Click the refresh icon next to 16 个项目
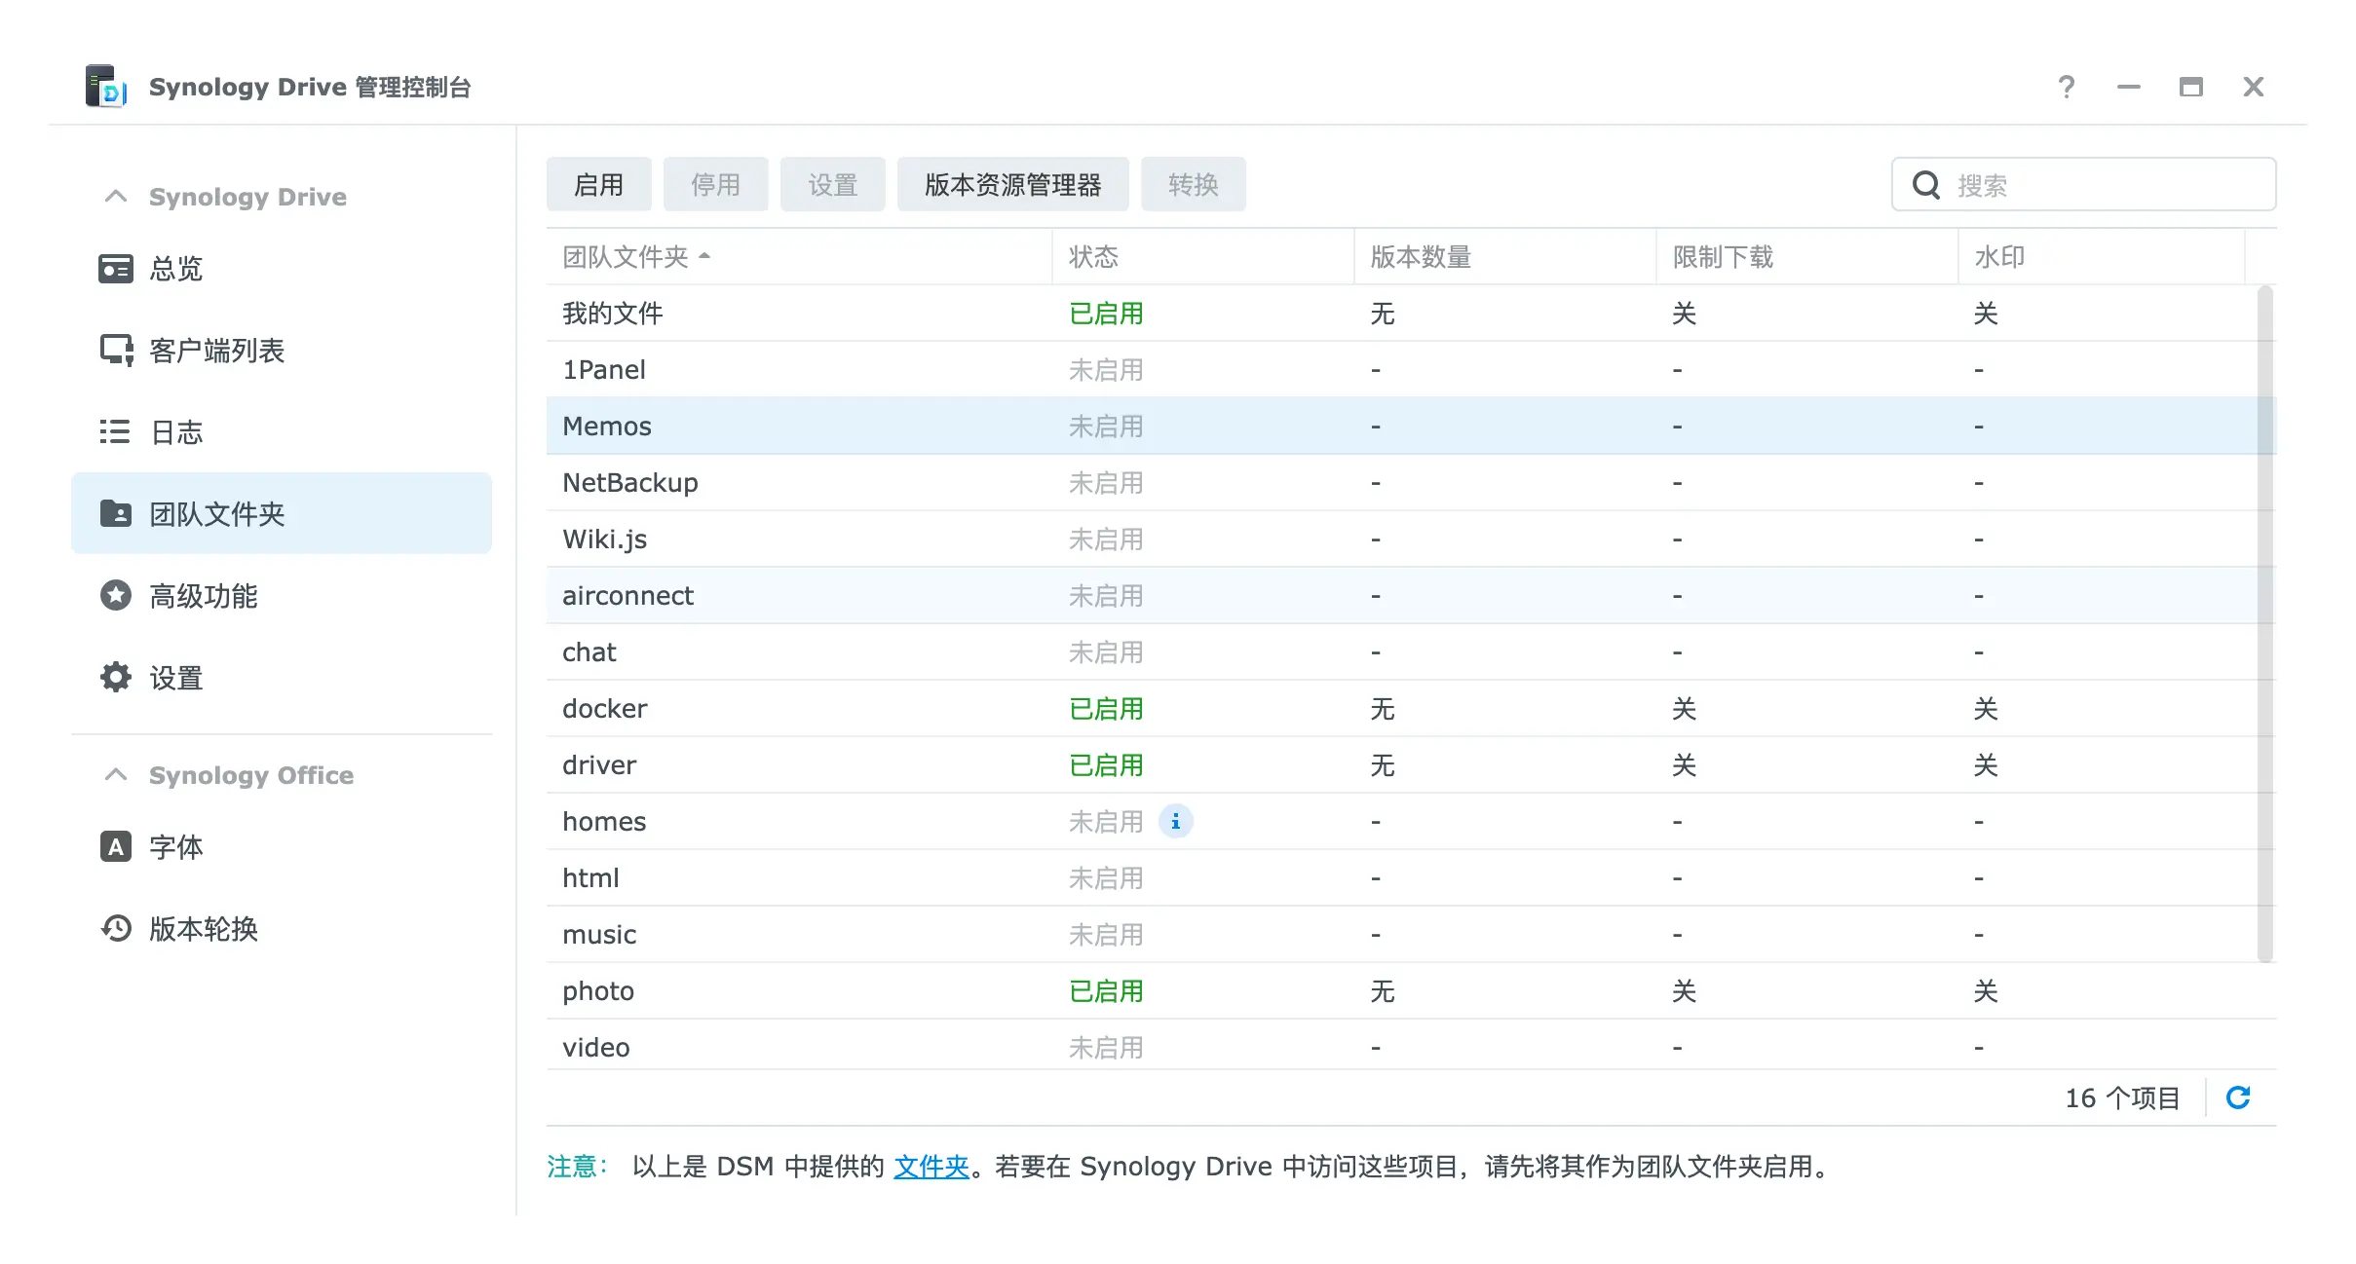2356x1264 pixels. click(2238, 1098)
